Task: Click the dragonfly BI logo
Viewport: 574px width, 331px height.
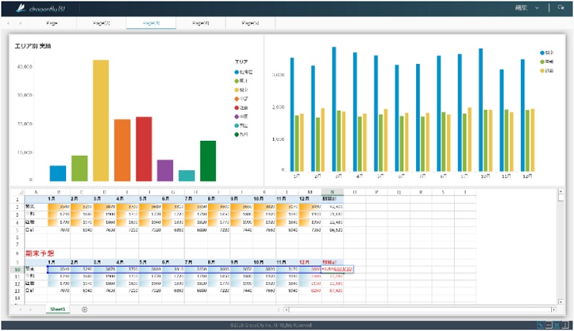Action: (x=41, y=8)
